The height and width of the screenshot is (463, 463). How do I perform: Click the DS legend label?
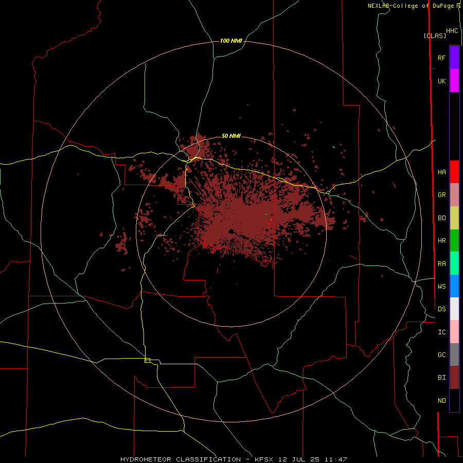tap(441, 309)
